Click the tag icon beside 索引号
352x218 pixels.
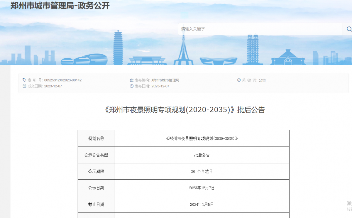[x=24, y=80]
